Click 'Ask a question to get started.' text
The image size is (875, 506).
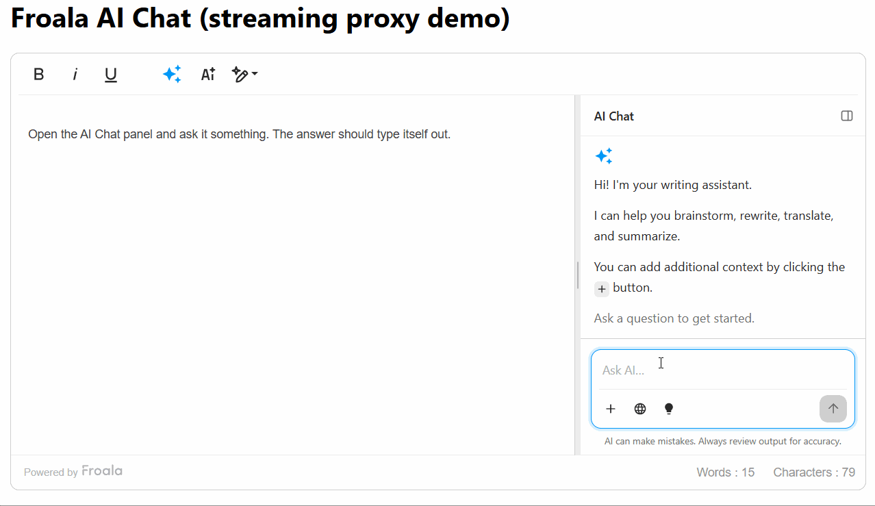[x=674, y=318]
